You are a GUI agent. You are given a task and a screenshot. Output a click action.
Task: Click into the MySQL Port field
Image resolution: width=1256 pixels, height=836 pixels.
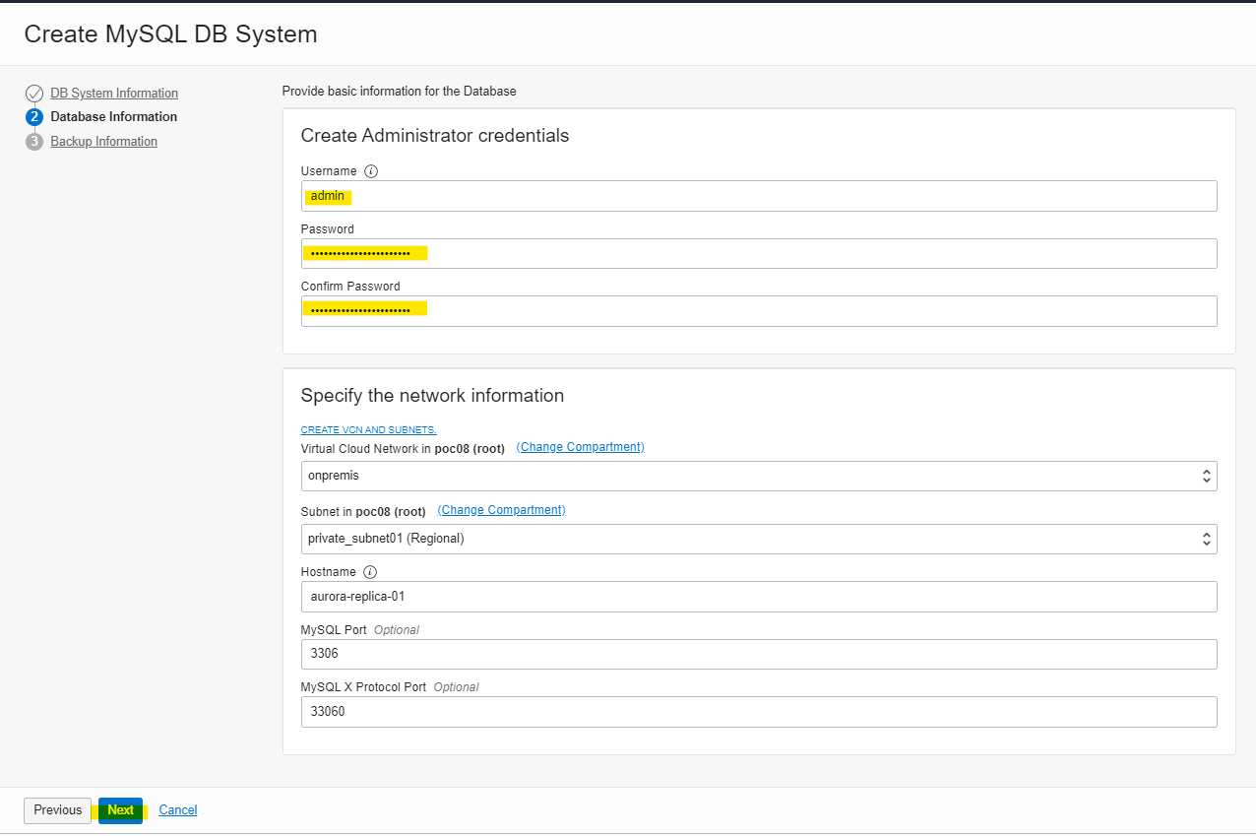pos(758,654)
